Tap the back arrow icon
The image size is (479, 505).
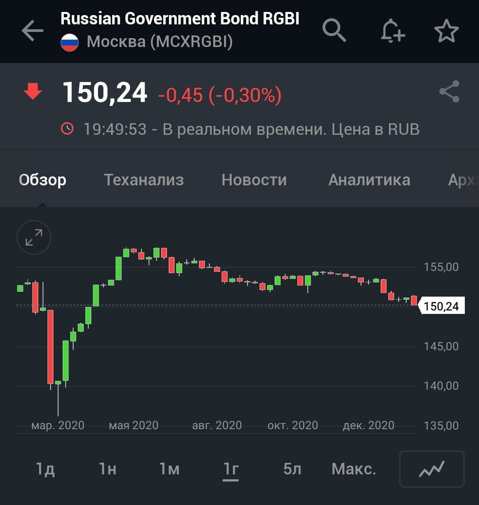pyautogui.click(x=32, y=31)
